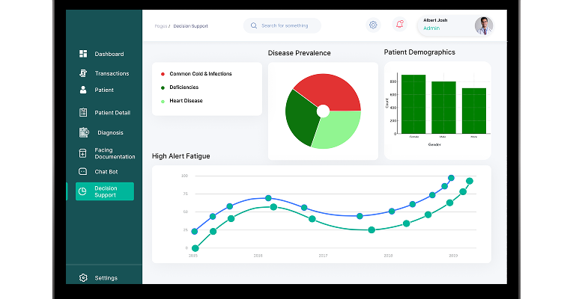This screenshot has width=573, height=299.
Task: Open settings via top bar gear icon
Action: [x=373, y=25]
